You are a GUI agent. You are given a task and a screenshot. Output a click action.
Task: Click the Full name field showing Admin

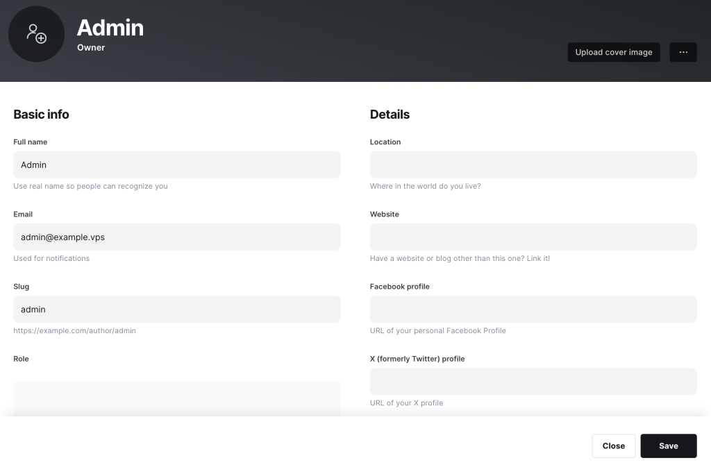click(x=176, y=164)
